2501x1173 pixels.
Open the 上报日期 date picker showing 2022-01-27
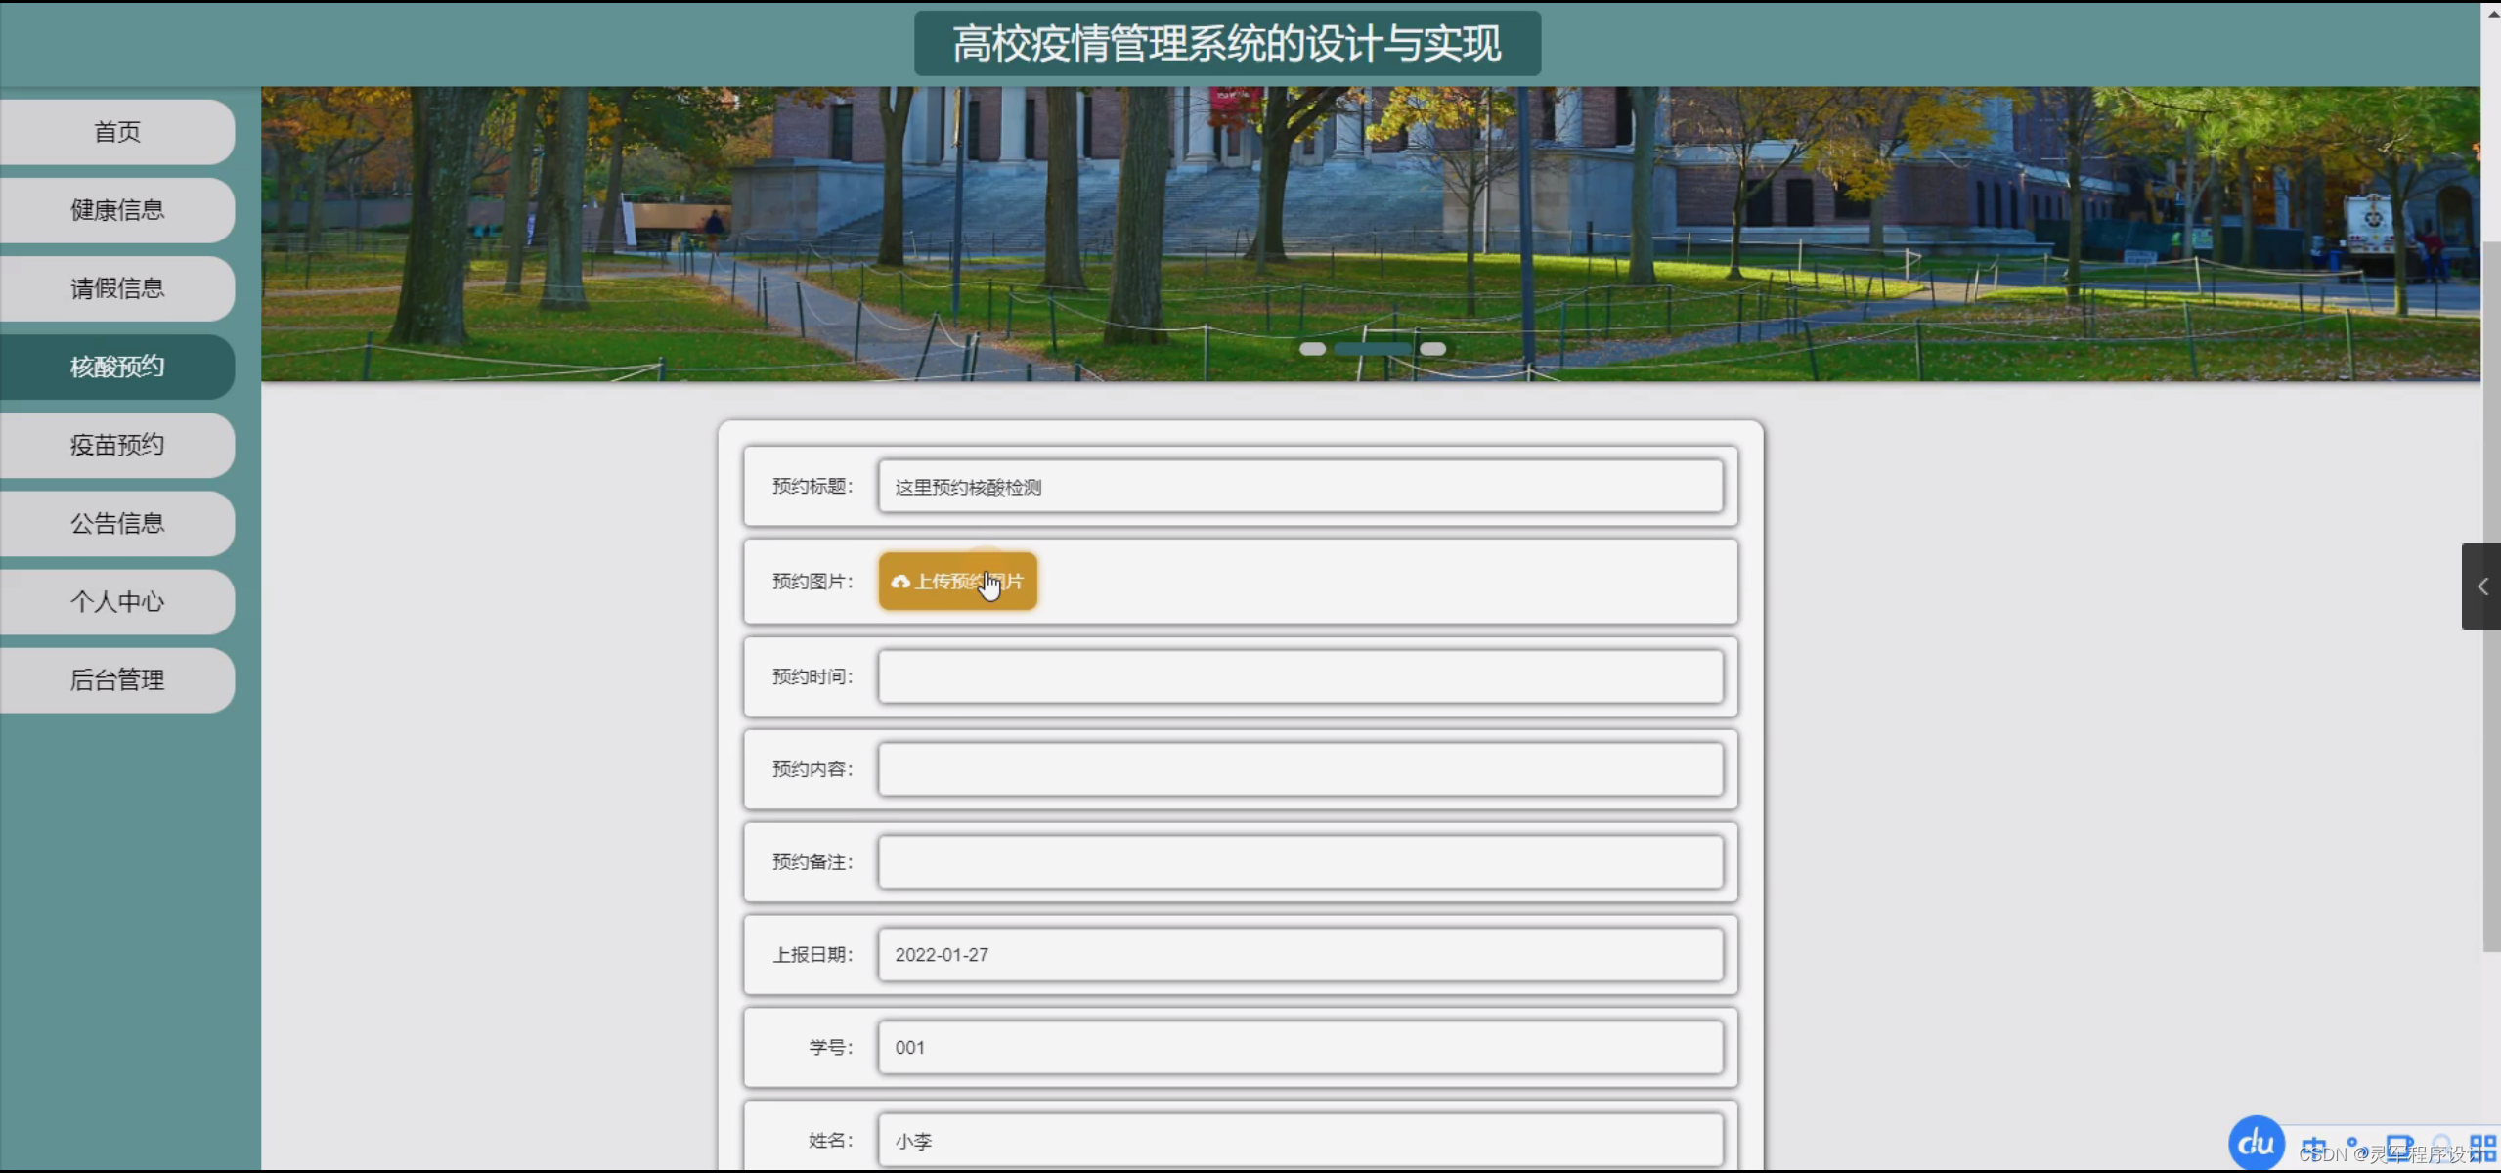(1300, 954)
